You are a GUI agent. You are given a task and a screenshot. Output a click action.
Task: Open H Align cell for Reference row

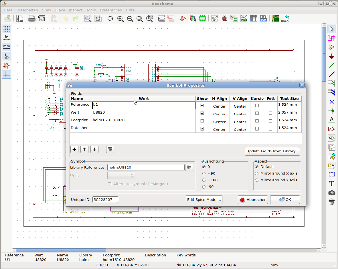point(219,106)
